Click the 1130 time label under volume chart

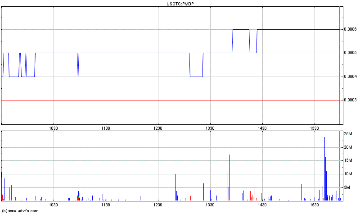[x=106, y=205]
